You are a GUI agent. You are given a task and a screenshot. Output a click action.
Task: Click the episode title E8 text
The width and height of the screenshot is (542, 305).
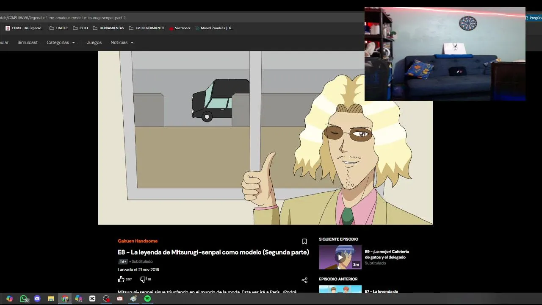213,252
